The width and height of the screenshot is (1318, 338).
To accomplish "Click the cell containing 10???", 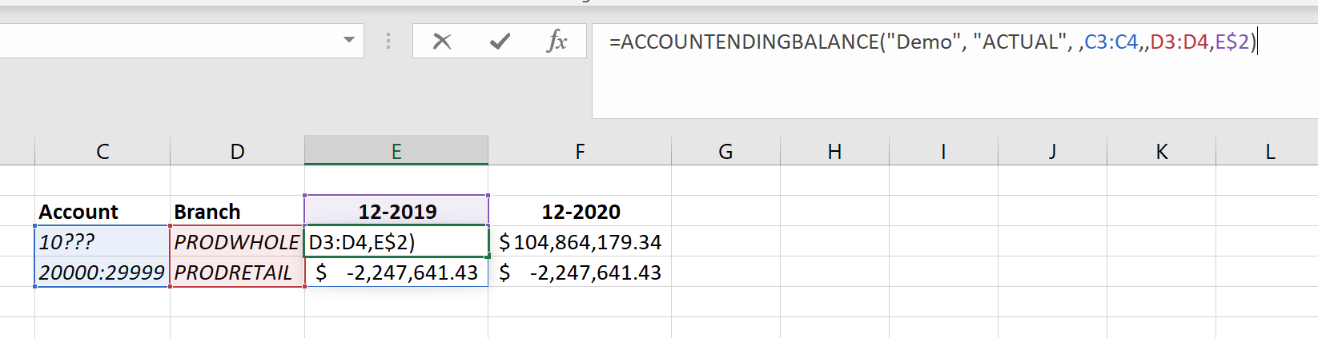I will (102, 242).
